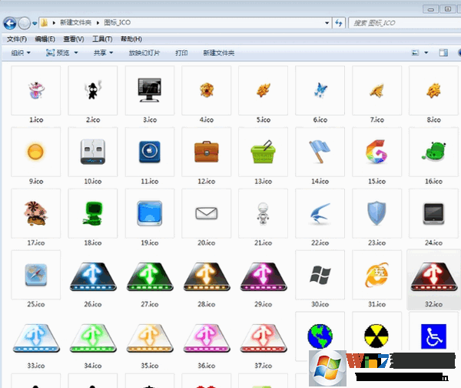The height and width of the screenshot is (388, 461).
Task: Click the envelope icon 20.ico
Action: coord(204,213)
